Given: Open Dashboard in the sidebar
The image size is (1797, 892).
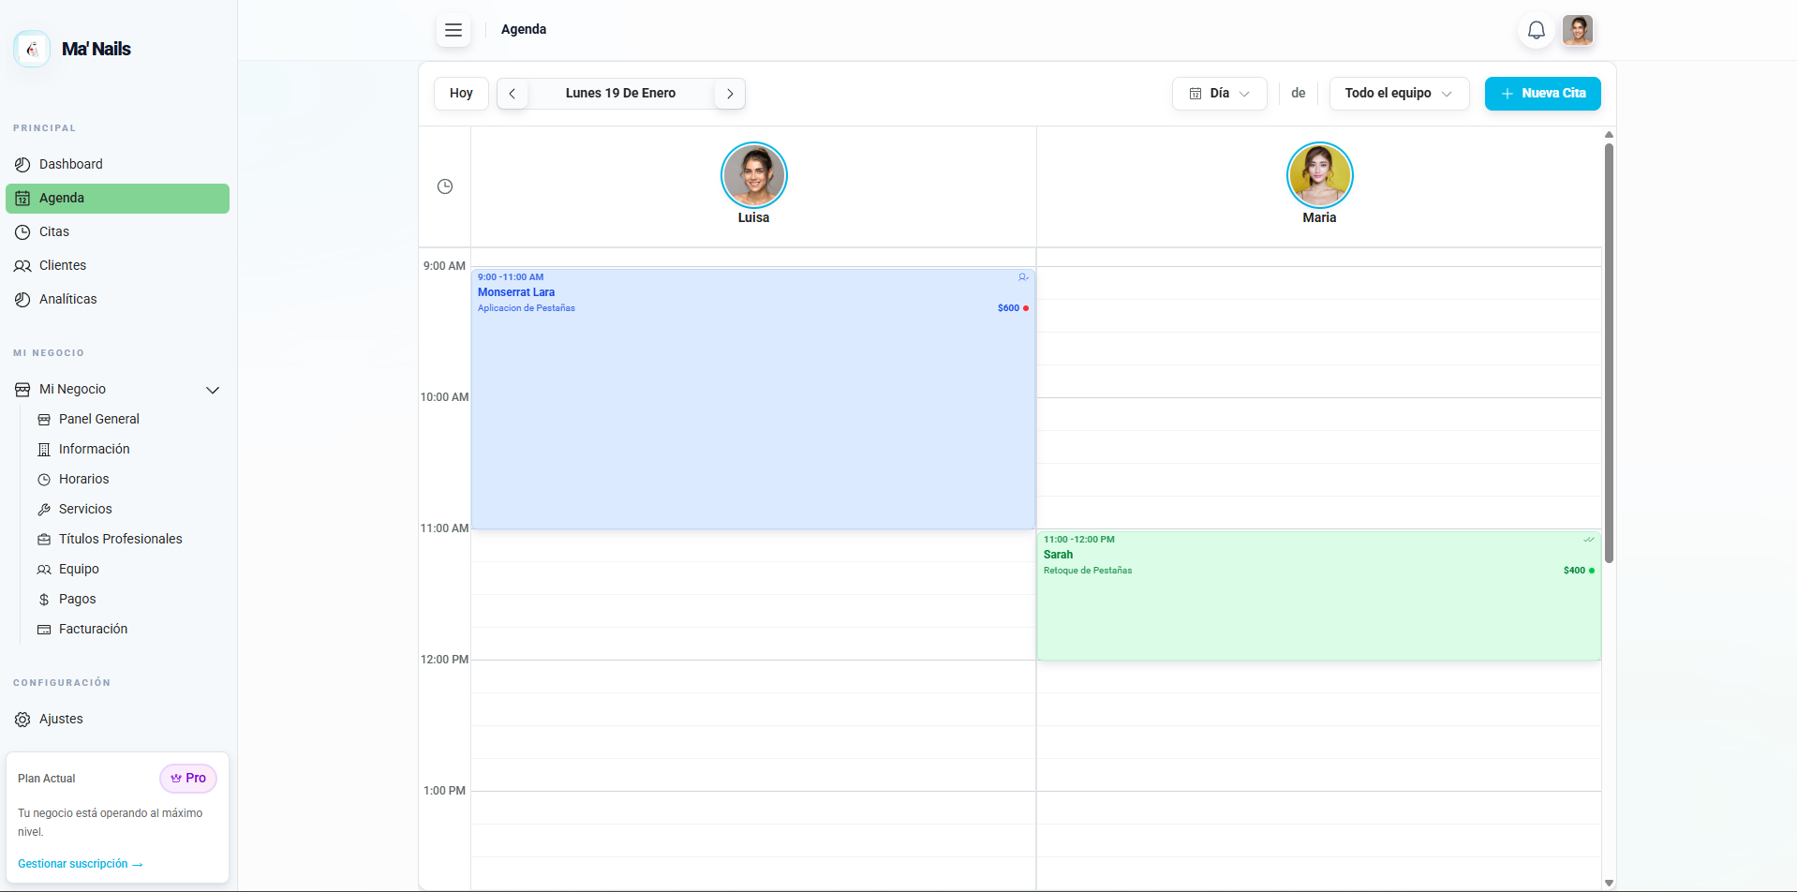Looking at the screenshot, I should [x=71, y=164].
